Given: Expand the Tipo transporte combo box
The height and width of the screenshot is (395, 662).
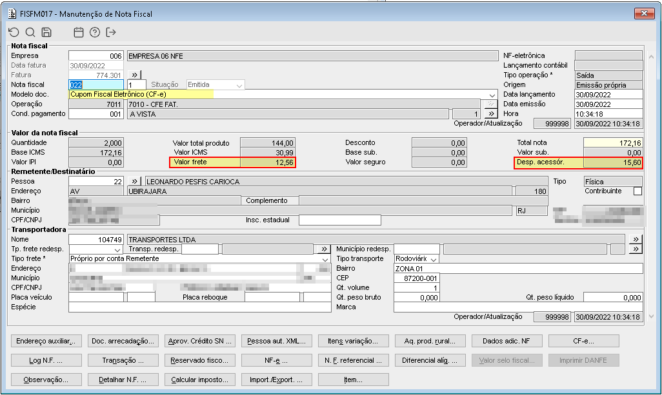Looking at the screenshot, I should coord(434,259).
